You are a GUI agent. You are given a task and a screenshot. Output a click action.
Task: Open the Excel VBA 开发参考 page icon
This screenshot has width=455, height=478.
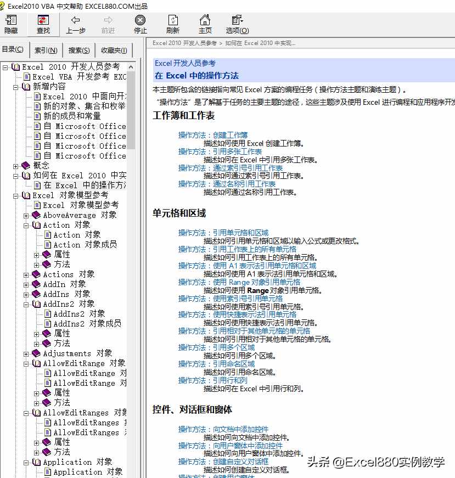tap(27, 77)
